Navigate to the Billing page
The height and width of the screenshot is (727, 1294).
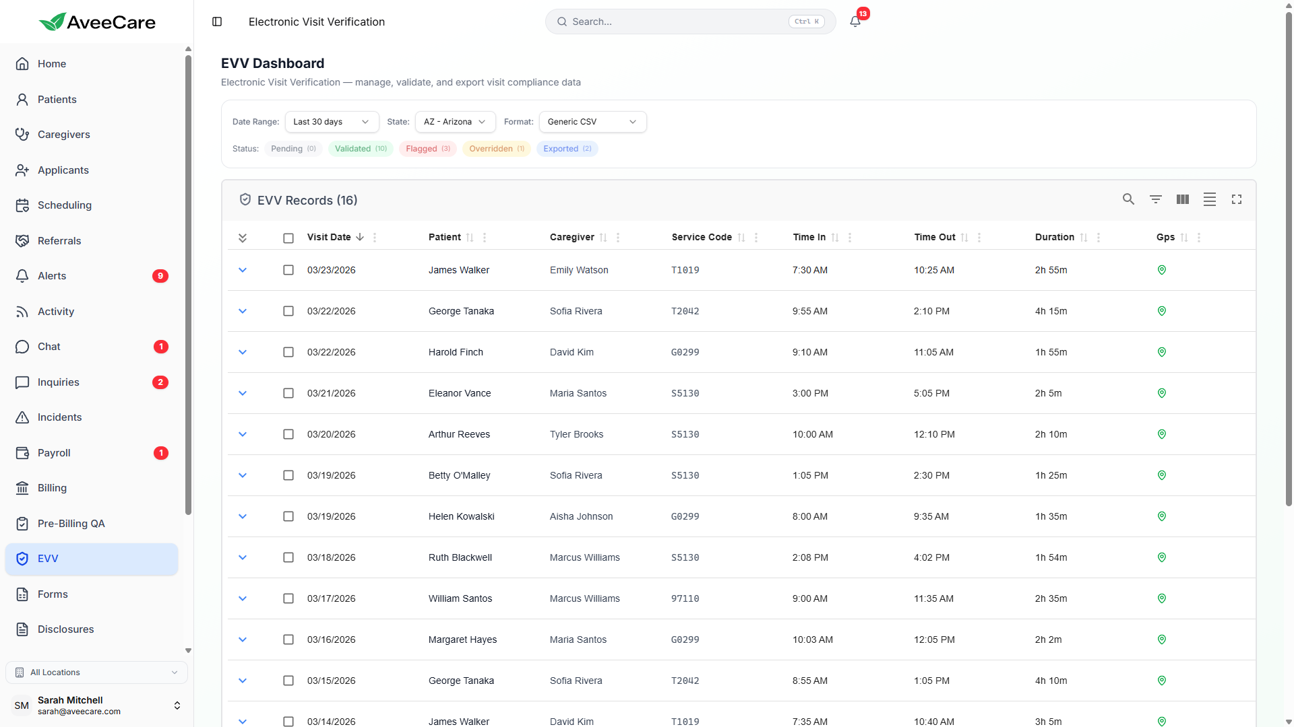pyautogui.click(x=52, y=488)
